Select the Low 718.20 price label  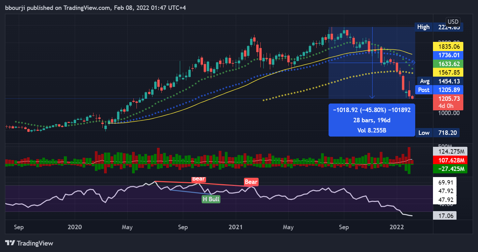click(x=437, y=133)
